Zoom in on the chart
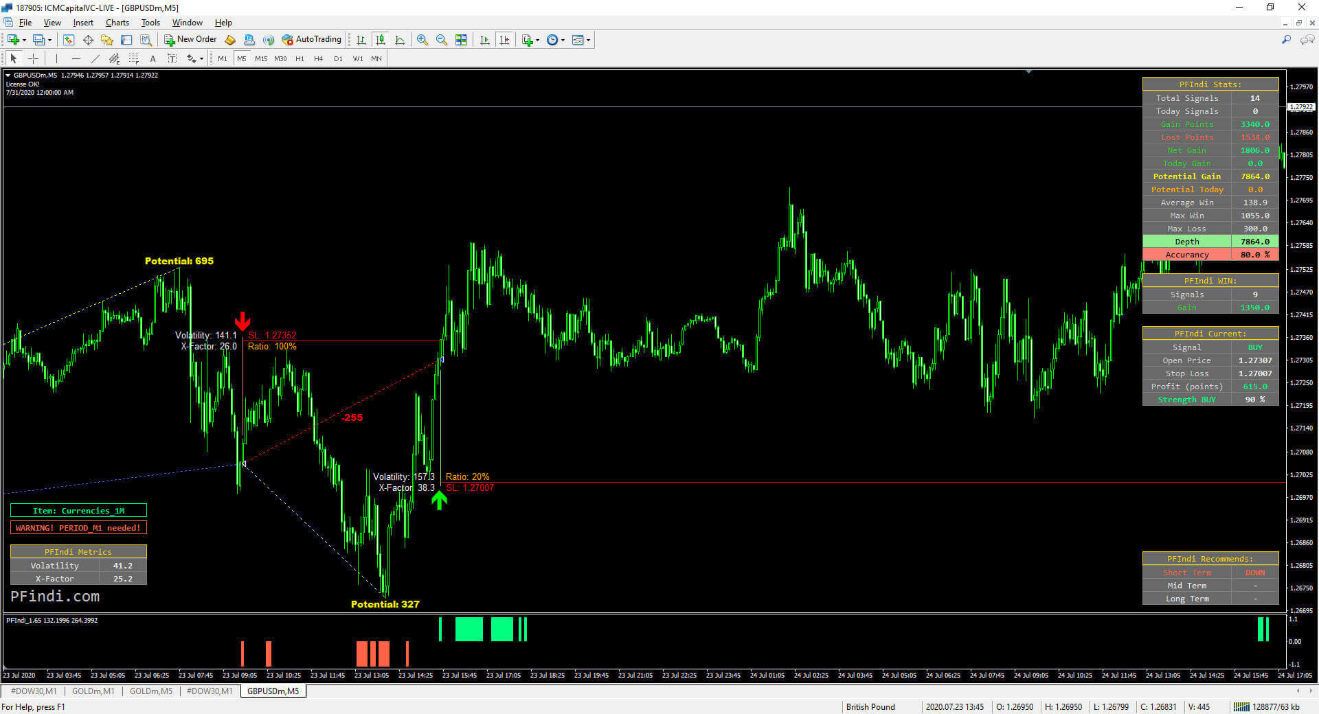1319x714 pixels. [x=422, y=40]
